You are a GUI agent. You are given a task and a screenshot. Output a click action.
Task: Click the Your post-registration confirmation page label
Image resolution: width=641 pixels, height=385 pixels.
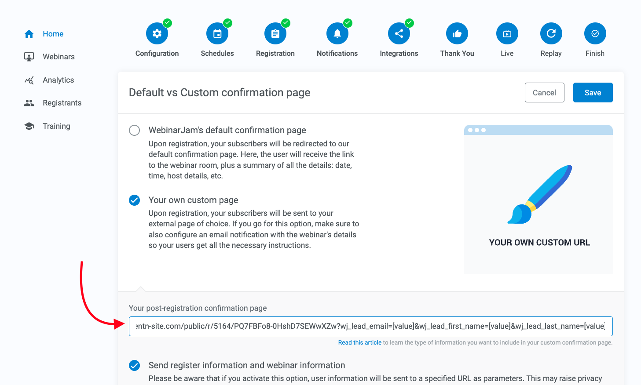[198, 308]
